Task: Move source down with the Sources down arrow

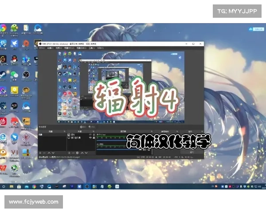Action: [86, 153]
